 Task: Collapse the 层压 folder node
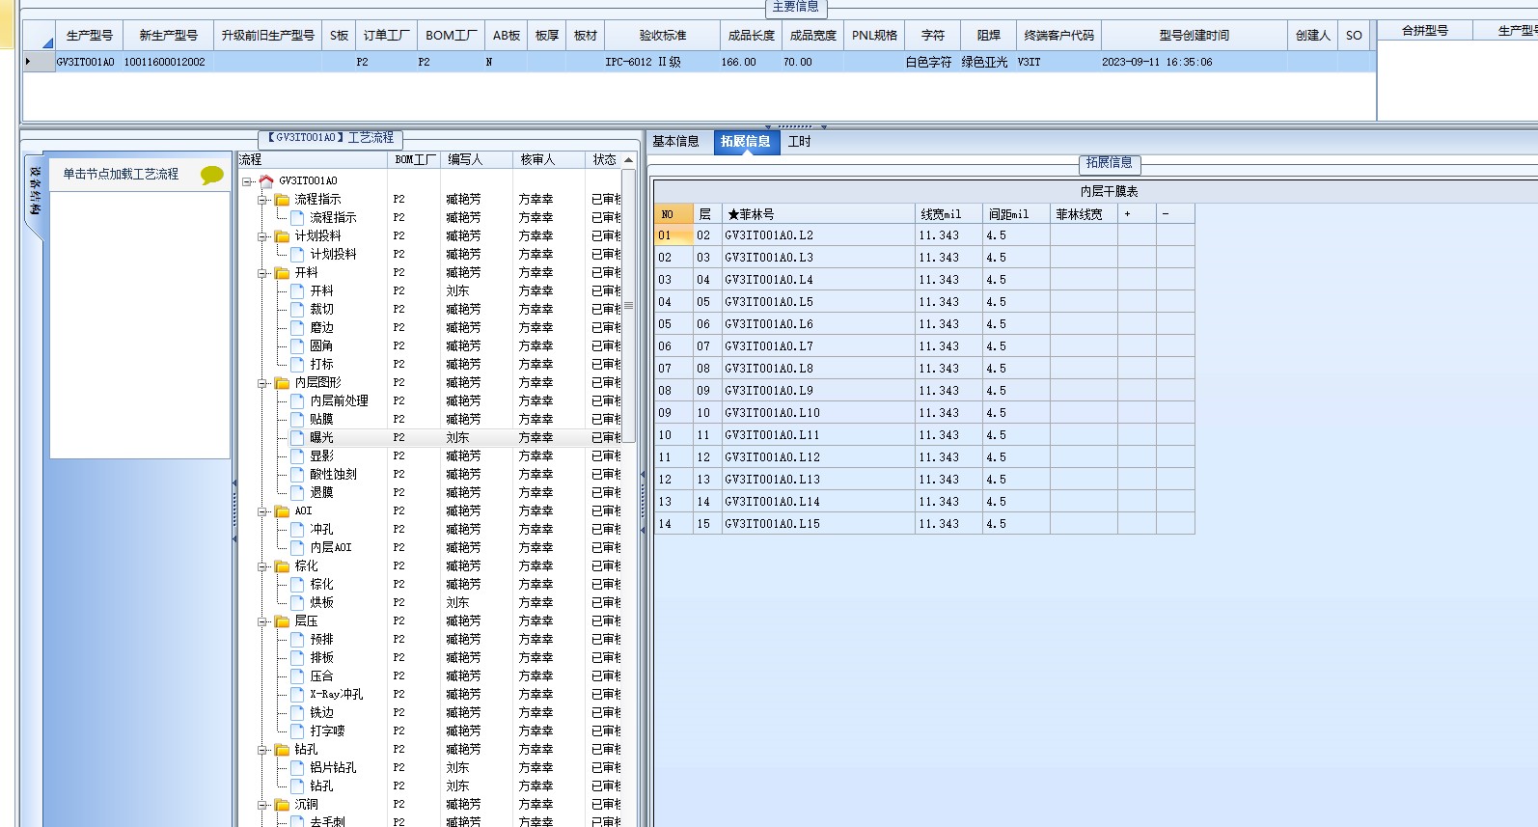(x=262, y=621)
